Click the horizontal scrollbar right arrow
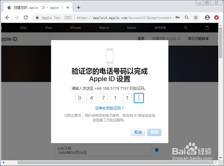This screenshot has width=224, height=166. (216, 163)
